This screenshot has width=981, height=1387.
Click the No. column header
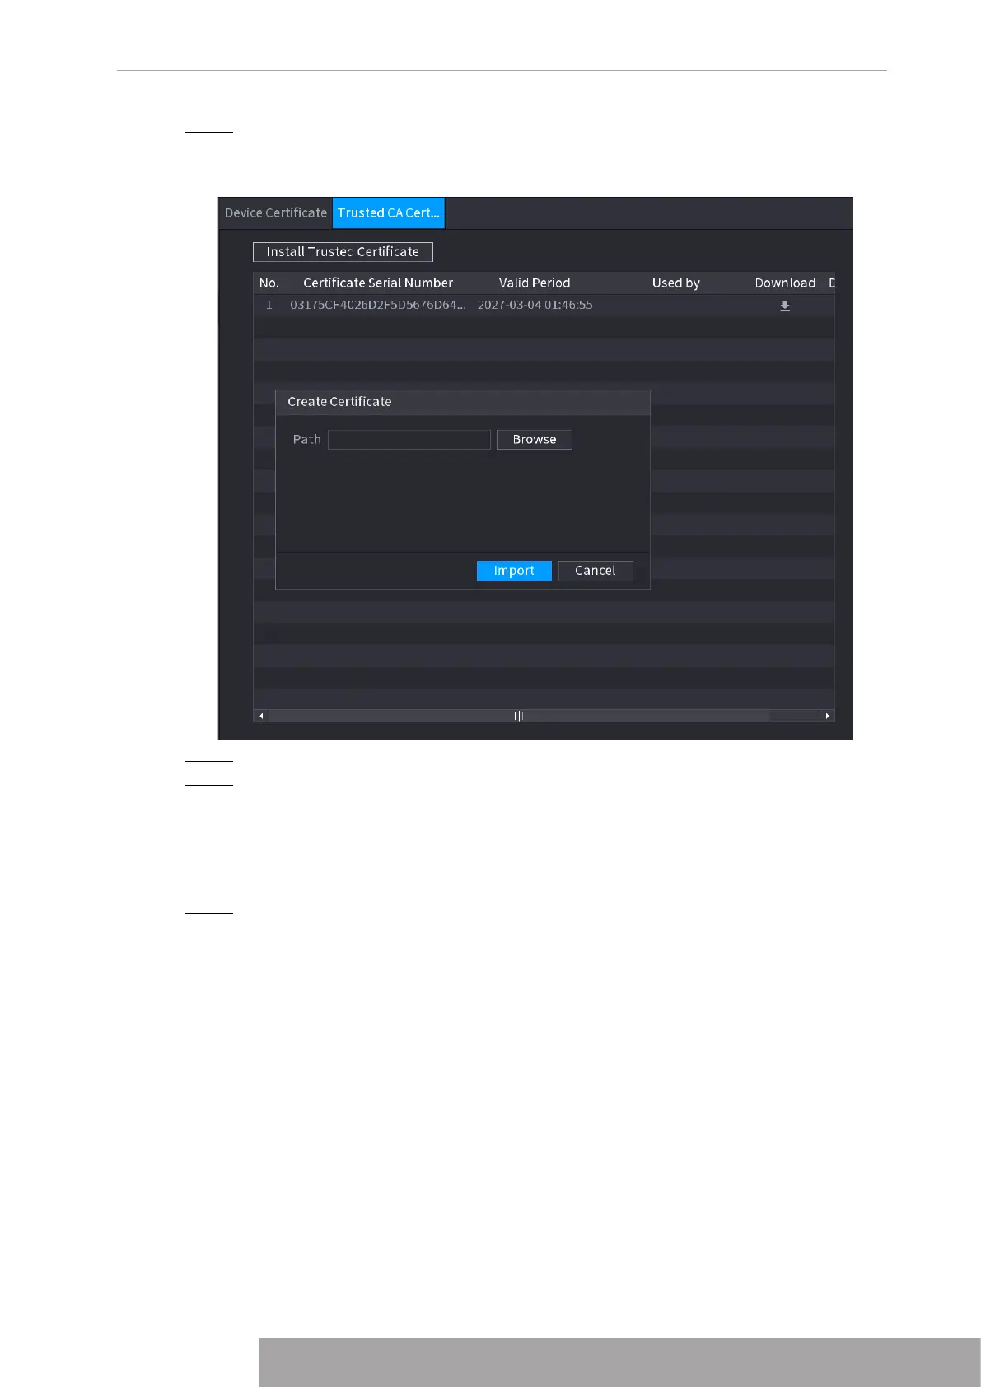[269, 283]
